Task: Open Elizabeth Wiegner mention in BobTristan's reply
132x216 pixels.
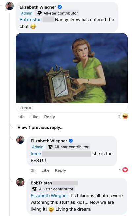Action: pyautogui.click(x=49, y=196)
